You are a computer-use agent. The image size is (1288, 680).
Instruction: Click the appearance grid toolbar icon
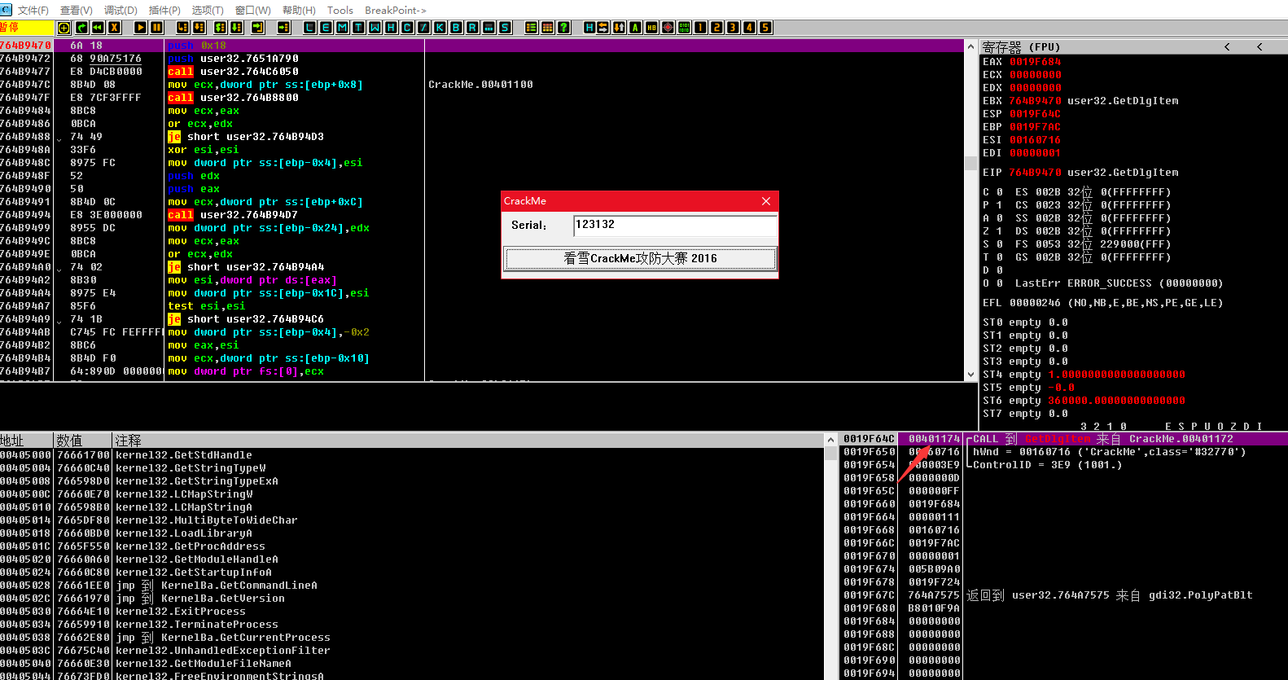(x=547, y=28)
